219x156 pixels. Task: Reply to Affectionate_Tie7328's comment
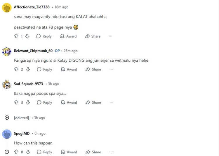point(44,36)
